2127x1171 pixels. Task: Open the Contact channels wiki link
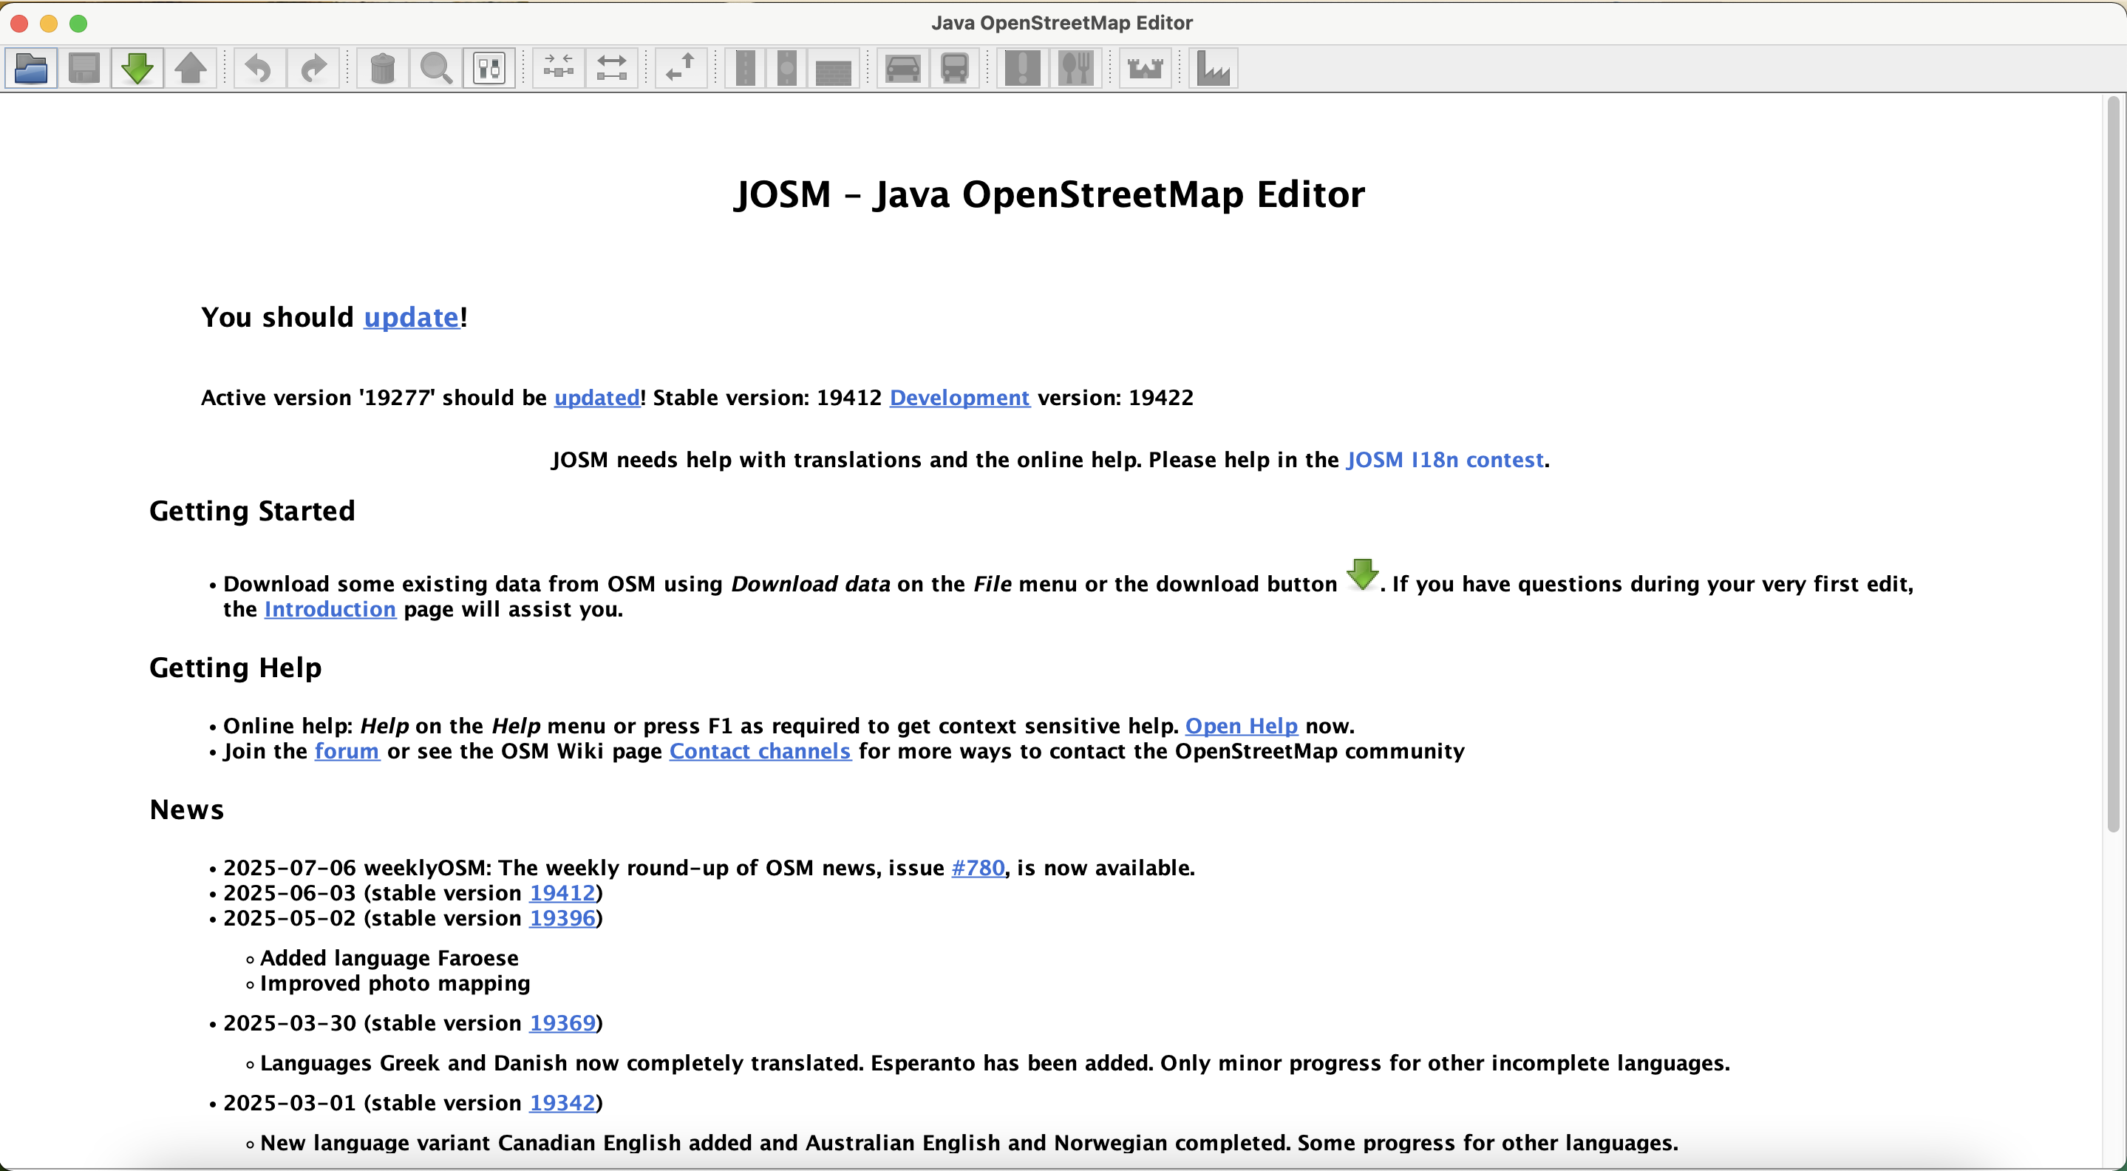tap(760, 750)
